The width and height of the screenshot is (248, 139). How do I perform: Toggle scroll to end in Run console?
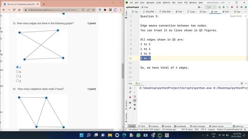pyautogui.click(x=135, y=100)
